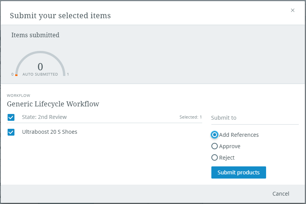Click the dialog title Submit your selected items
306x204 pixels.
(x=60, y=16)
